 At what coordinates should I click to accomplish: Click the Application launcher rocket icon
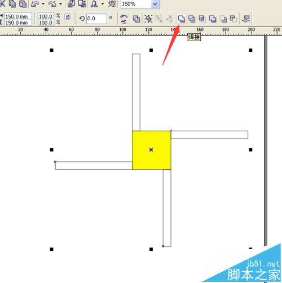click(94, 3)
